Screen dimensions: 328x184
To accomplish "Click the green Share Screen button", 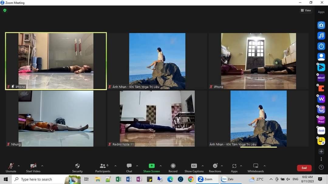I will pos(152,168).
